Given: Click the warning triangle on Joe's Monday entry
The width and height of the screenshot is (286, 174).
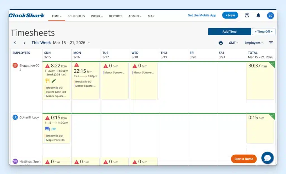Looking at the screenshot, I should coord(76,65).
